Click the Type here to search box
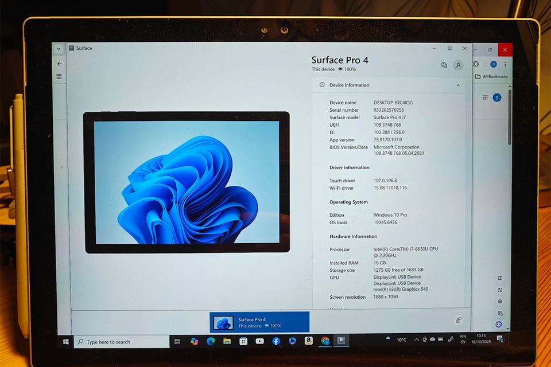Screen dimensions: 551x367 coord(122,342)
